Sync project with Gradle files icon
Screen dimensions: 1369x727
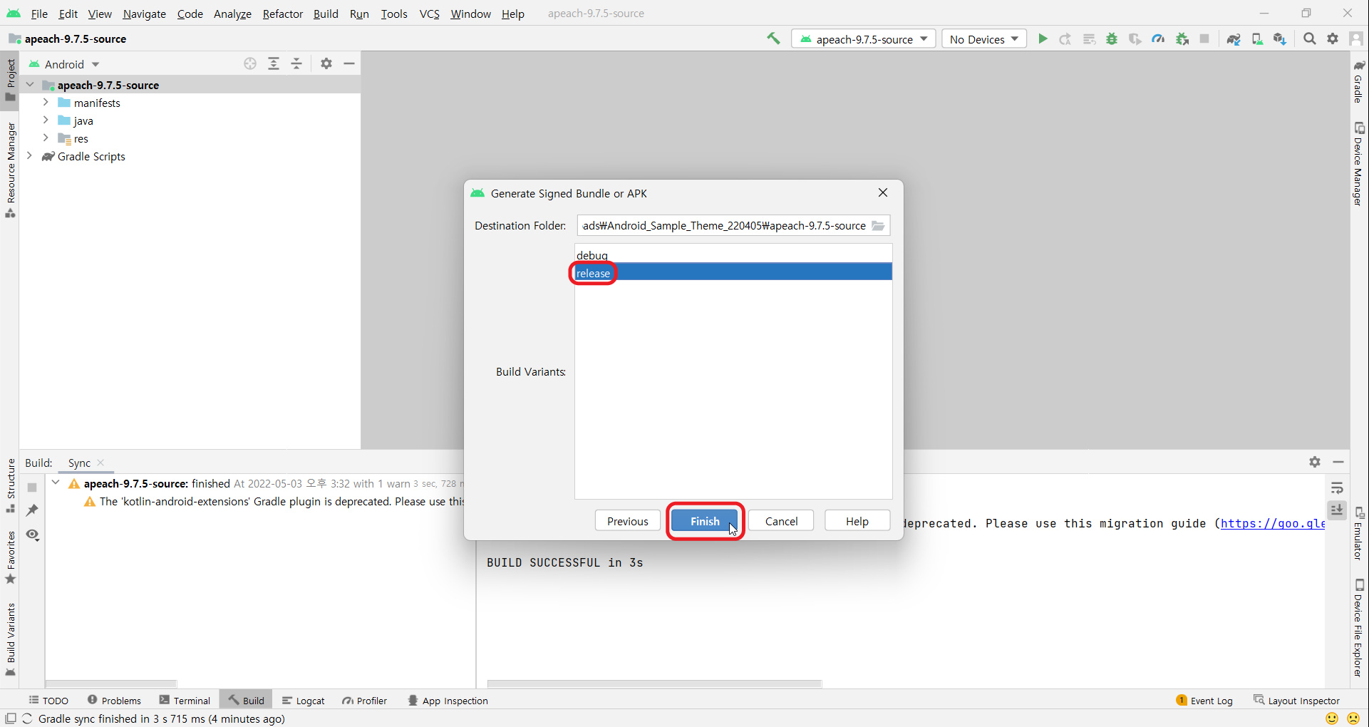click(1234, 39)
